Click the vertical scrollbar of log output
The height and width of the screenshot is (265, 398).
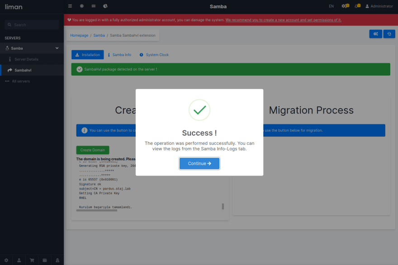click(223, 206)
